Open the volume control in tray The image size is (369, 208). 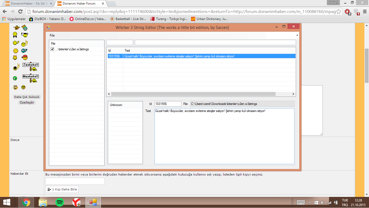pyautogui.click(x=323, y=202)
